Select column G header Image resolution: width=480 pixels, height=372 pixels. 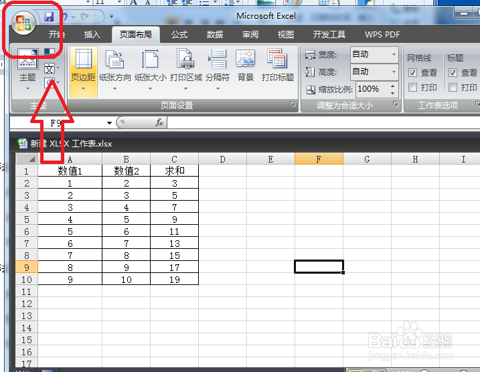click(x=367, y=159)
